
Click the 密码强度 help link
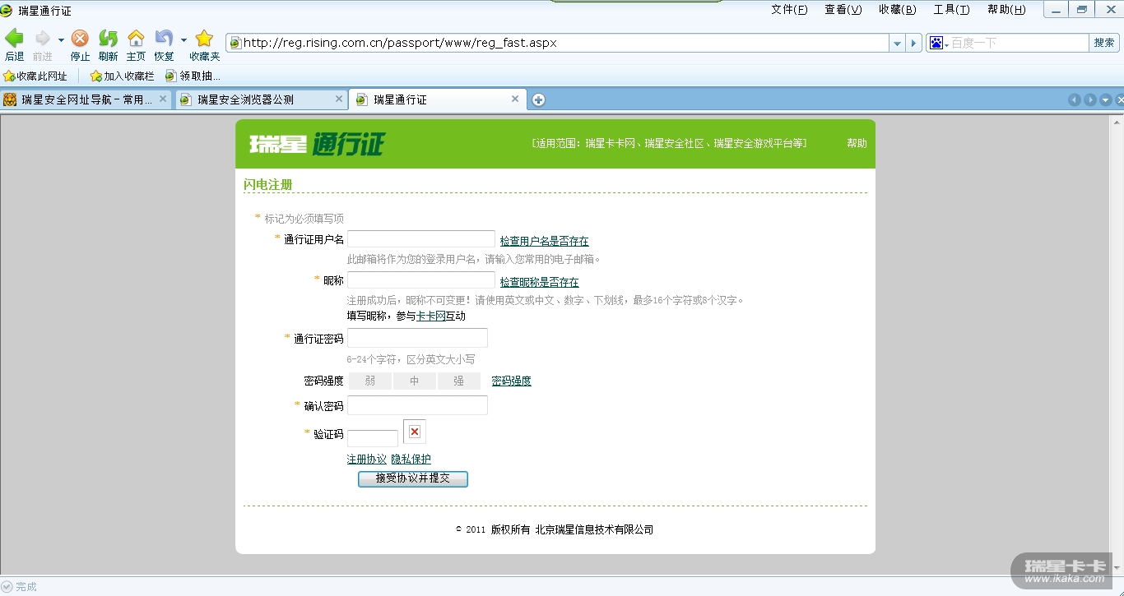pyautogui.click(x=512, y=381)
